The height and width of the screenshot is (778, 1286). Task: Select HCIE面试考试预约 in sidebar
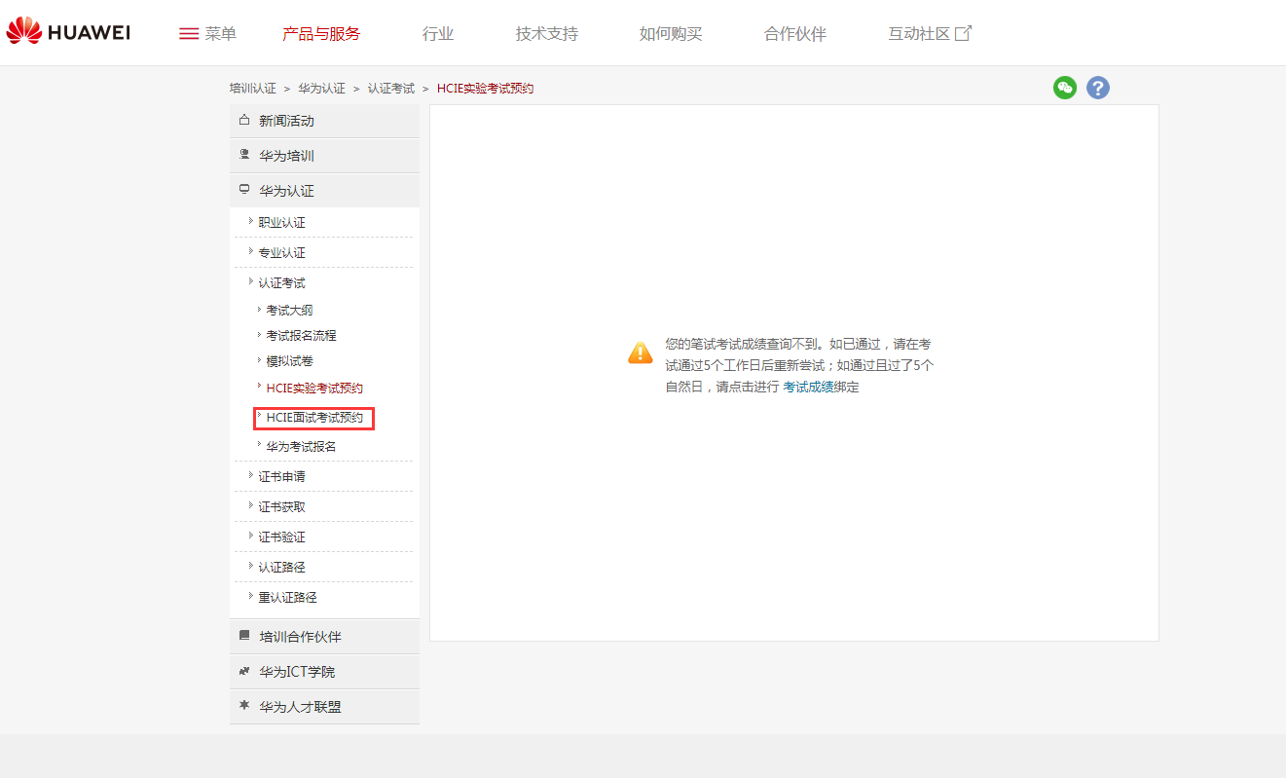click(x=314, y=419)
